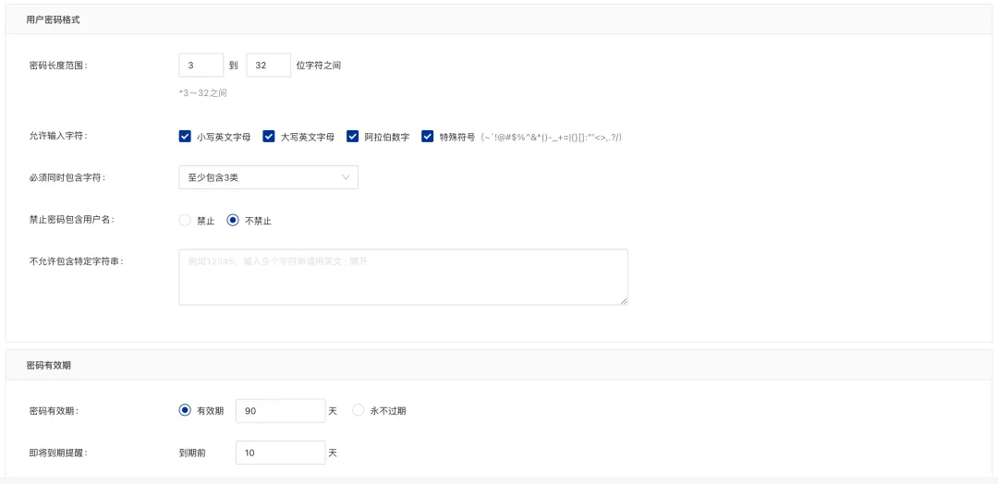Click the maximum password length field
The width and height of the screenshot is (998, 484).
[268, 66]
